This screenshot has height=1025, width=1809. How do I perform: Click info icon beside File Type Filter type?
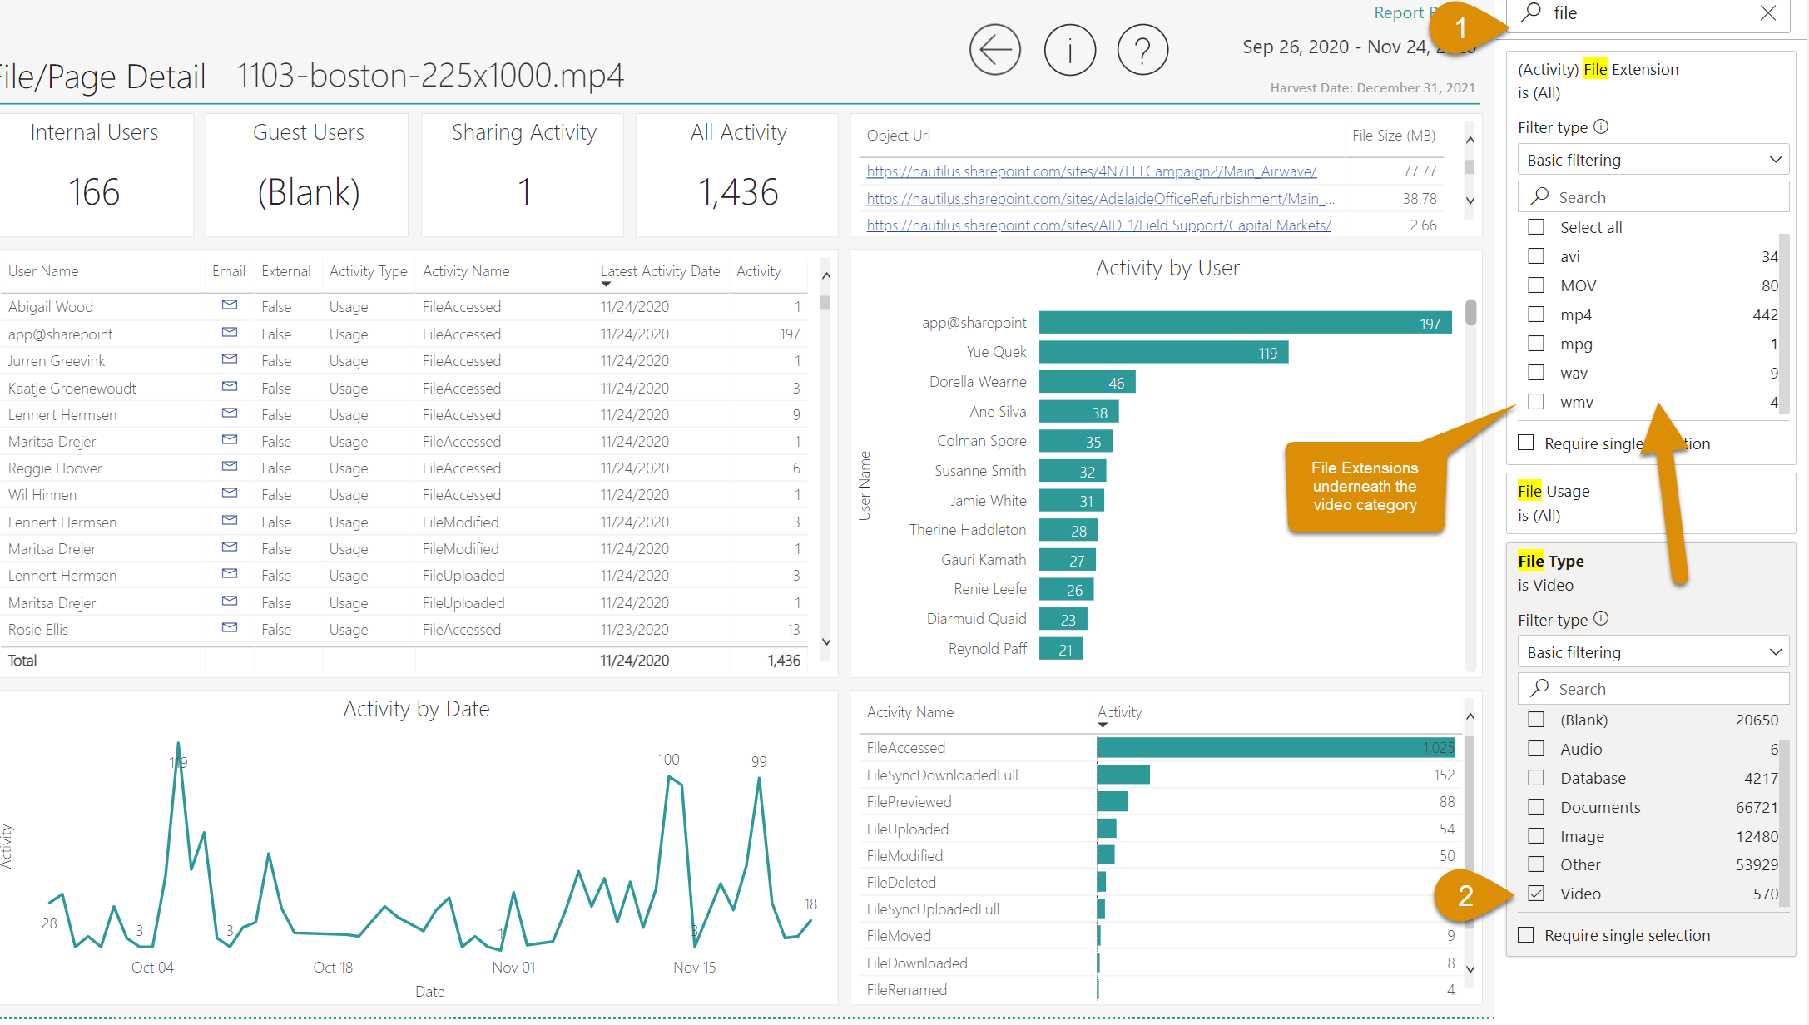click(x=1601, y=619)
